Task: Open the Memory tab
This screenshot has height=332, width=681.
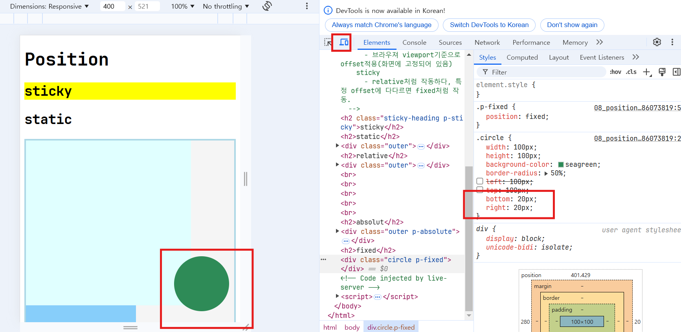Action: click(575, 42)
